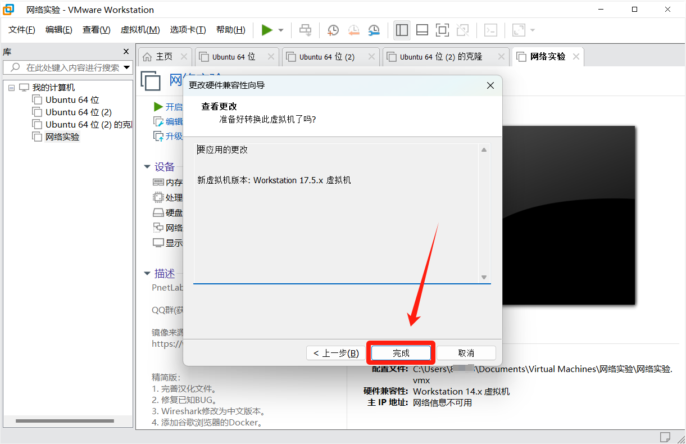Switch to the 主页 tab
686x444 pixels.
pyautogui.click(x=158, y=57)
